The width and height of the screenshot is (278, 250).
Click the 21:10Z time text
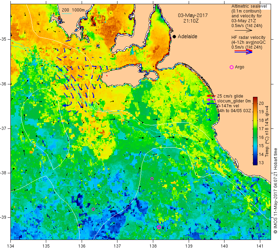click(191, 21)
